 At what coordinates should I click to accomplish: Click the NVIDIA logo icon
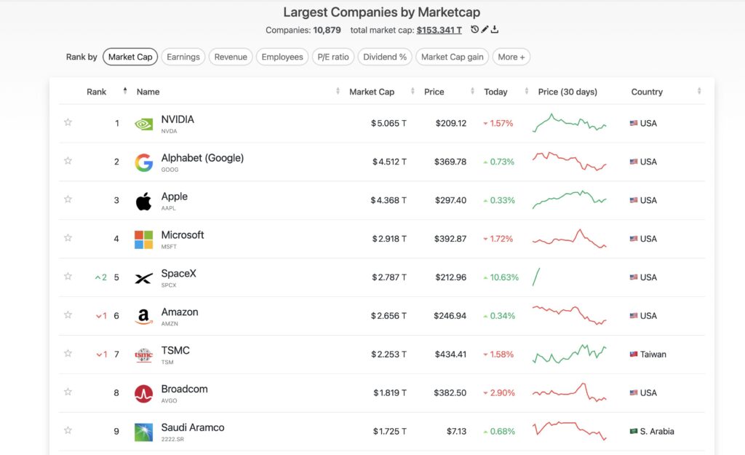(143, 124)
